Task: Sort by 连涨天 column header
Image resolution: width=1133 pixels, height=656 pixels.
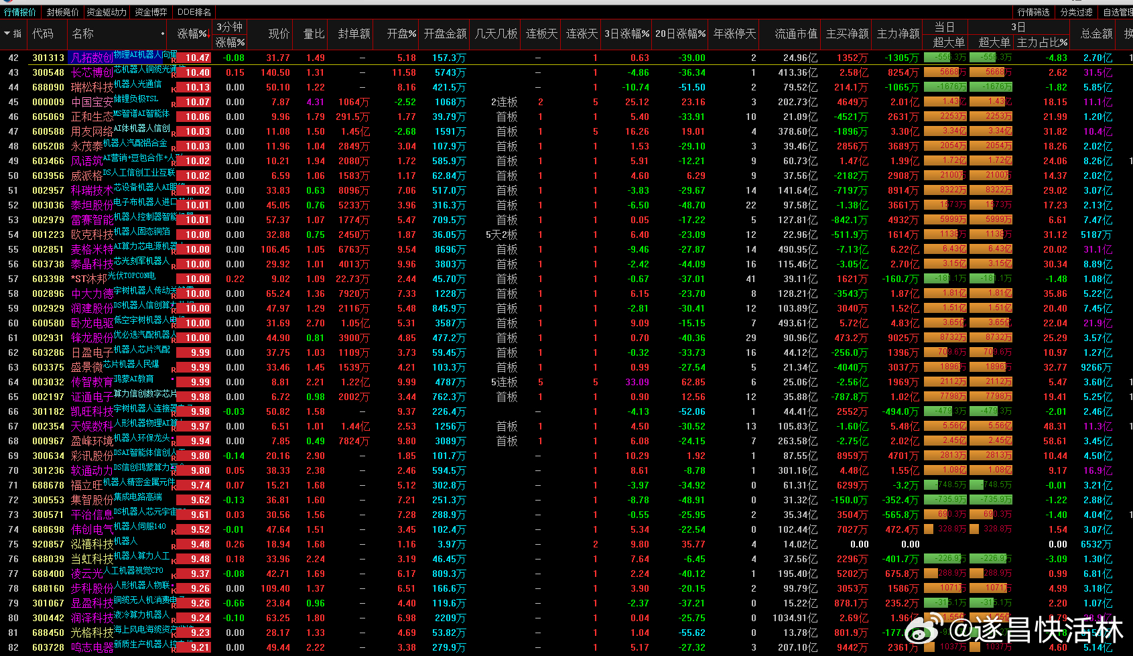Action: [x=582, y=34]
